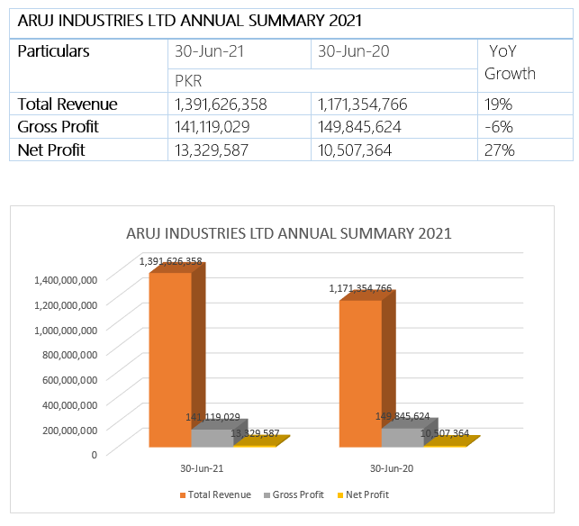Click the 27% growth cell
579x526 pixels.
point(525,150)
